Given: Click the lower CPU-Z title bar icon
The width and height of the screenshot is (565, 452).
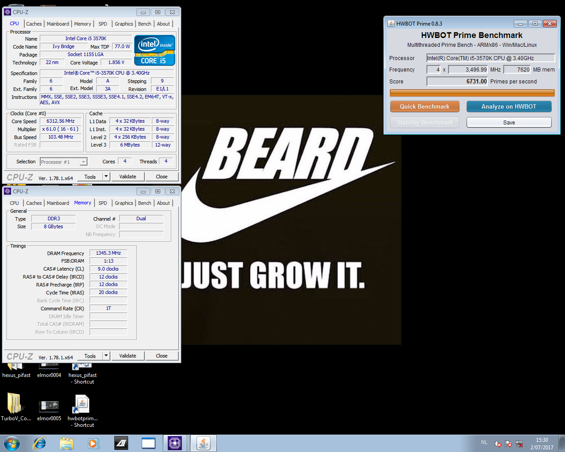Looking at the screenshot, I should coord(8,191).
